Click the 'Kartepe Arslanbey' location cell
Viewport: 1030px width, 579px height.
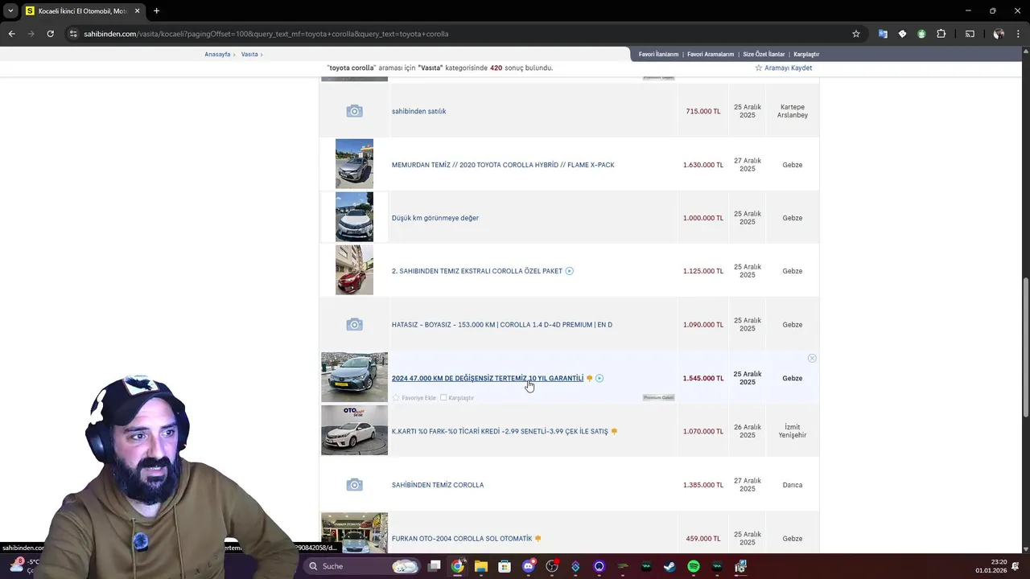[x=793, y=111]
